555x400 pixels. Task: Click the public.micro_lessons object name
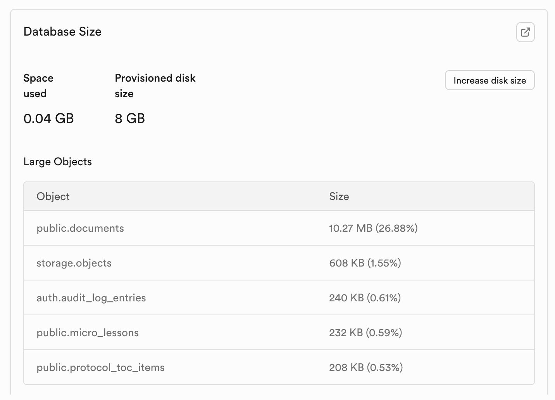[88, 333]
